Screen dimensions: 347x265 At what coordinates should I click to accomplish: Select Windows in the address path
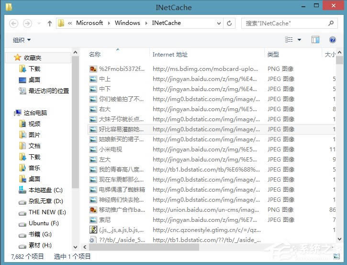click(127, 23)
